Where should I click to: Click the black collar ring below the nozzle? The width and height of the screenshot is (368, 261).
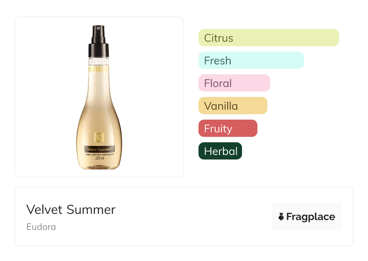98,50
